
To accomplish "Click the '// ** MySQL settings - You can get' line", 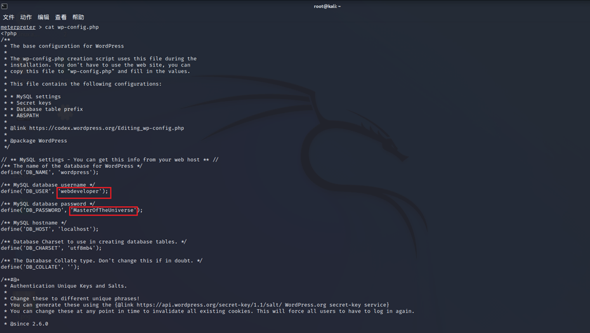I will [110, 160].
